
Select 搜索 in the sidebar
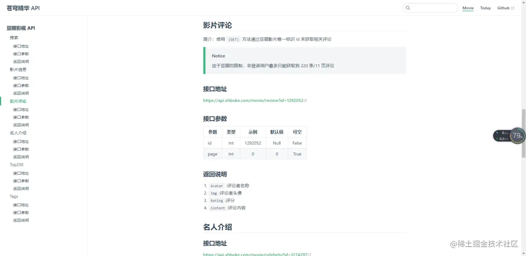(14, 38)
